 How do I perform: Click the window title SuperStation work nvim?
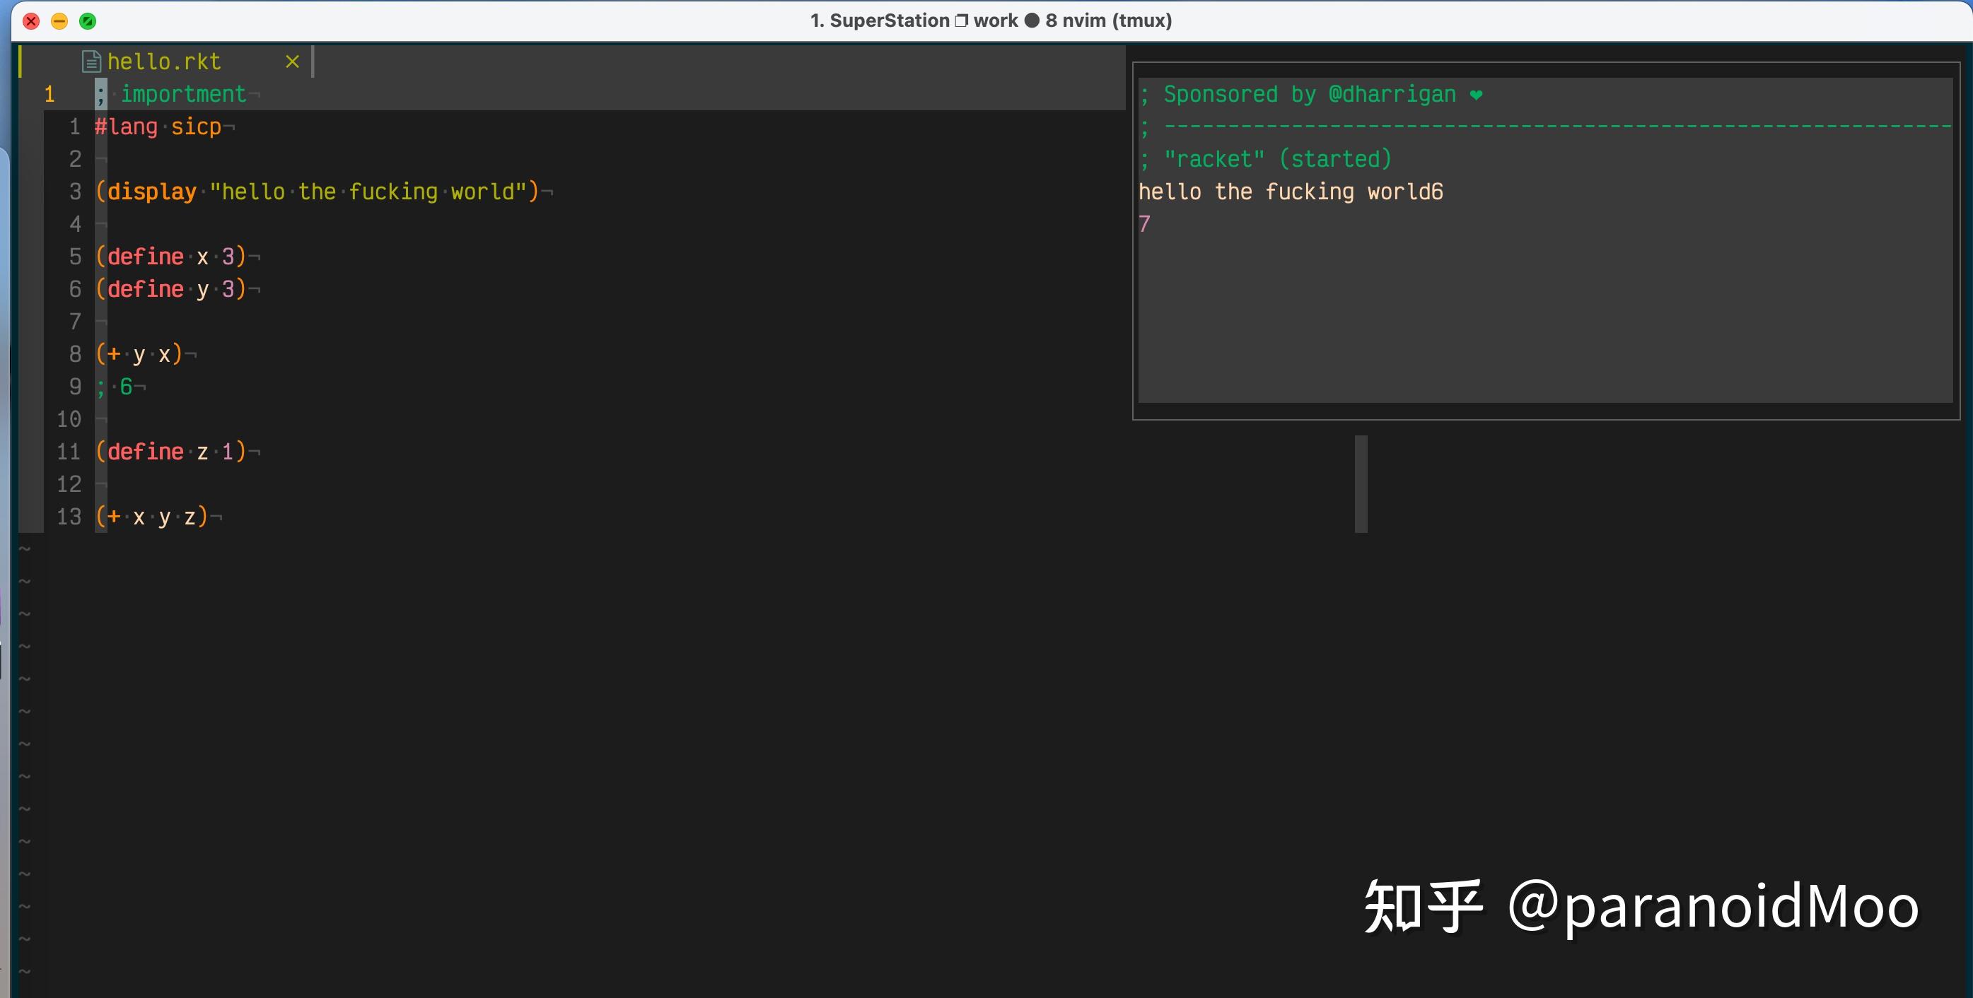click(990, 20)
